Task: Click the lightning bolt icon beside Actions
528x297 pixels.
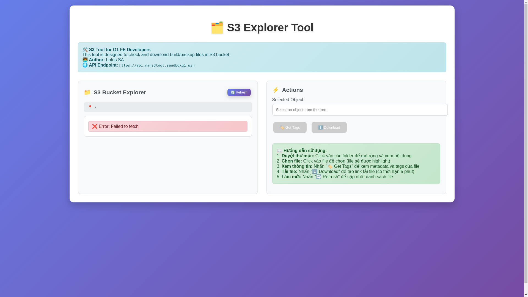Action: tap(276, 90)
